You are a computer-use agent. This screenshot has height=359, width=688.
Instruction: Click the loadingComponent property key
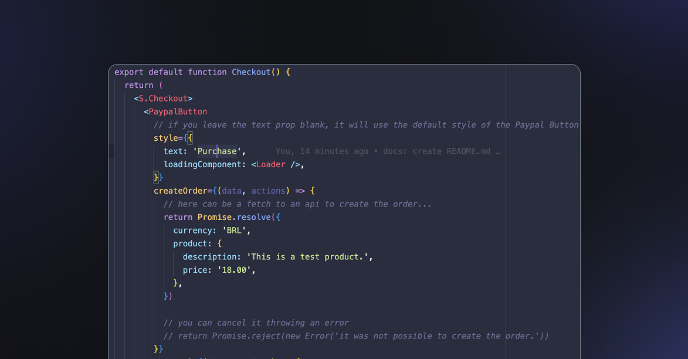click(x=202, y=164)
